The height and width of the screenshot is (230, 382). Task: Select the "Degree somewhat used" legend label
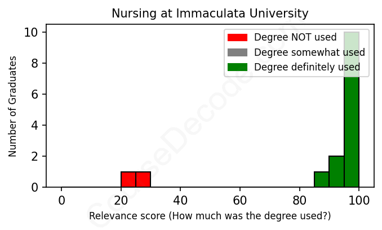309,52
